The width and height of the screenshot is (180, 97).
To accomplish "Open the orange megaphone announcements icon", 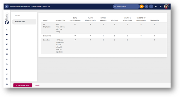I will tap(142, 6).
